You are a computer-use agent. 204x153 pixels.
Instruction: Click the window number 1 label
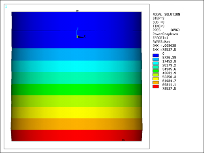pos(6,6)
